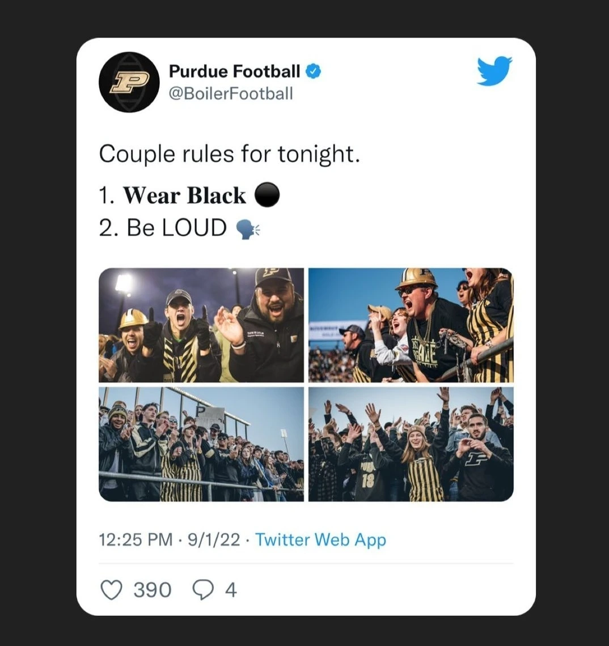Open the Purdue Football profile avatar
This screenshot has width=609, height=646.
(x=129, y=82)
